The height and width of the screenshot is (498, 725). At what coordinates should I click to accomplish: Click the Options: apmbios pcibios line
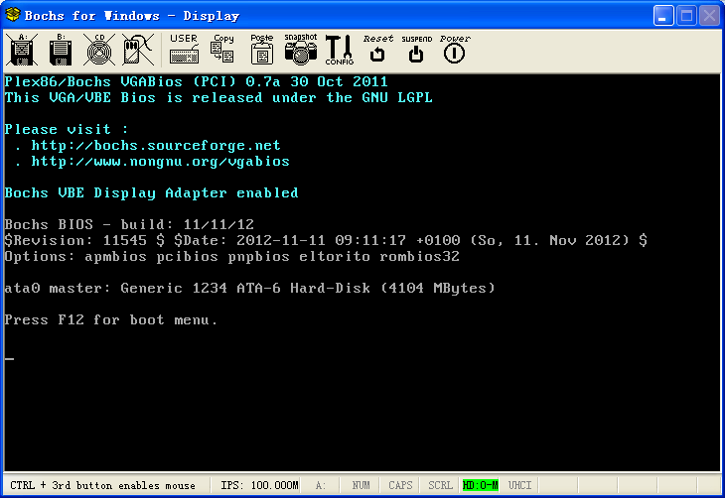(x=232, y=256)
